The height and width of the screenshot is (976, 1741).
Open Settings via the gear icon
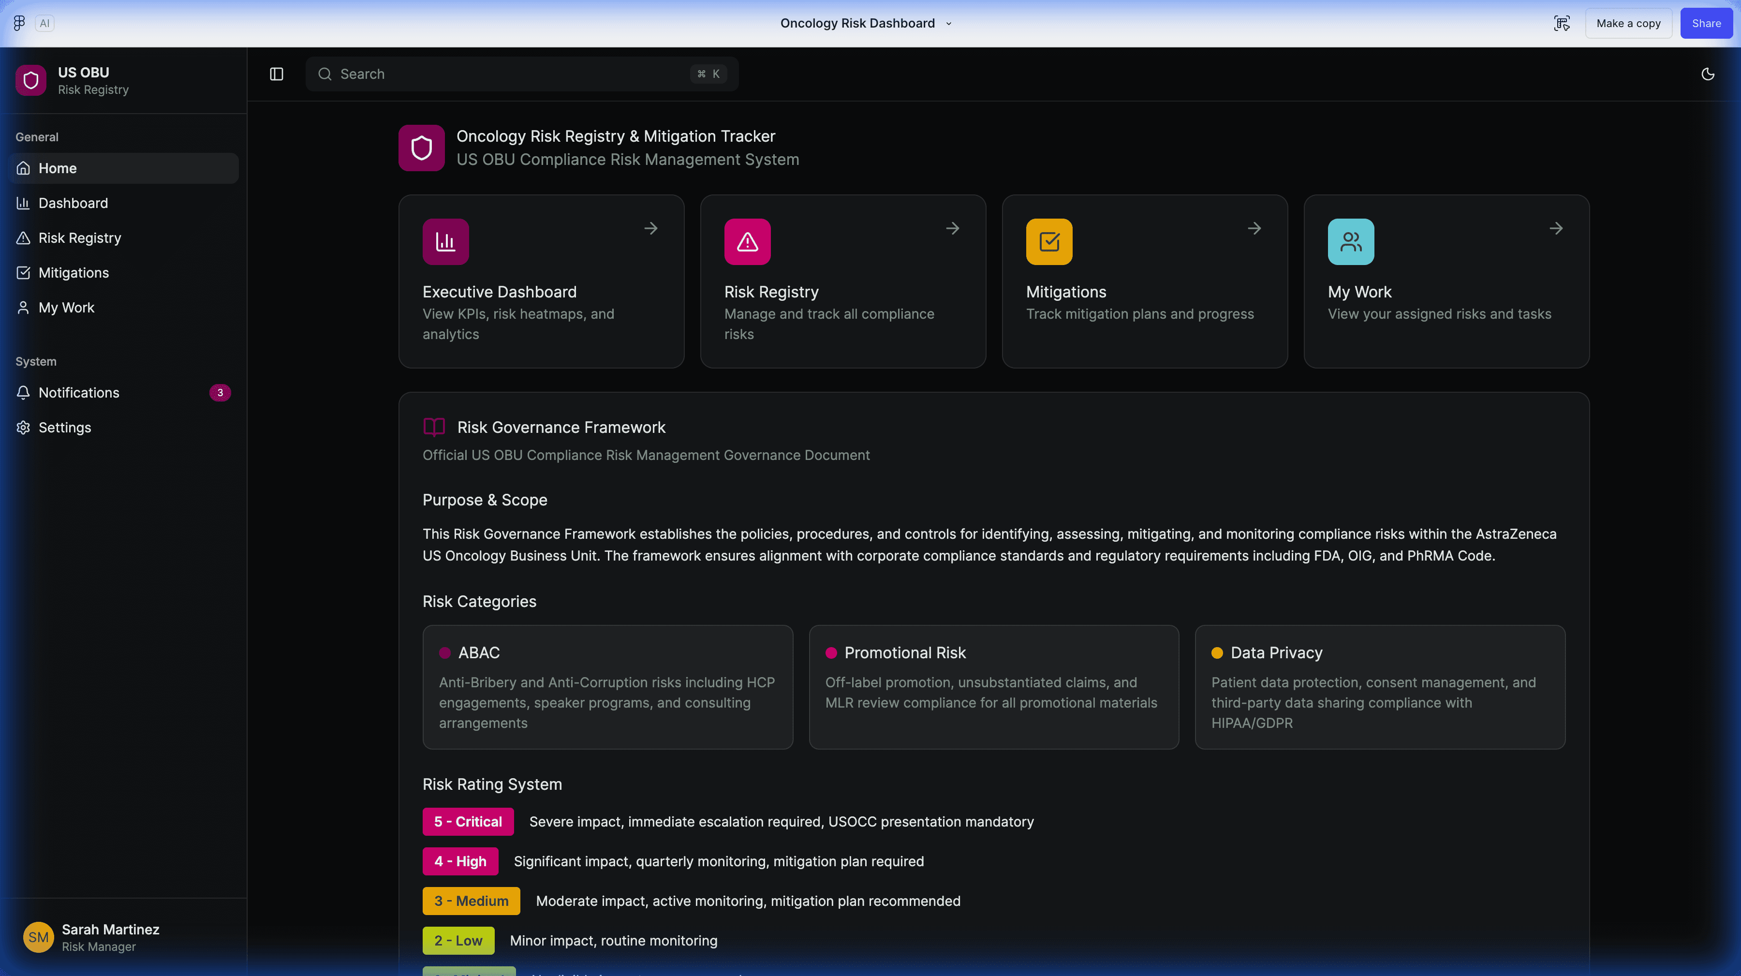(x=23, y=427)
